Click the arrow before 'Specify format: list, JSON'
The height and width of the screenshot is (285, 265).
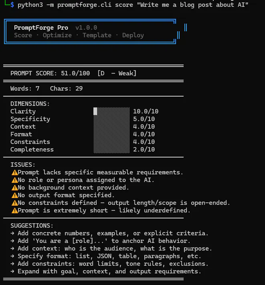(x=12, y=256)
